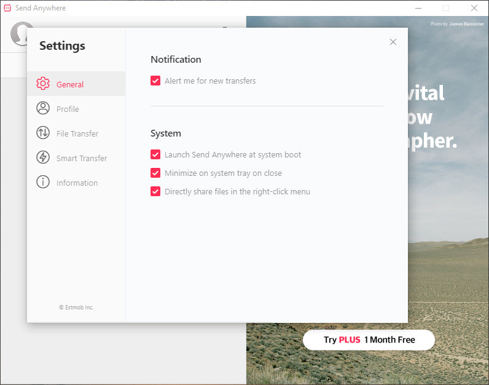489x385 pixels.
Task: Close the Settings dialog with X
Action: point(393,42)
